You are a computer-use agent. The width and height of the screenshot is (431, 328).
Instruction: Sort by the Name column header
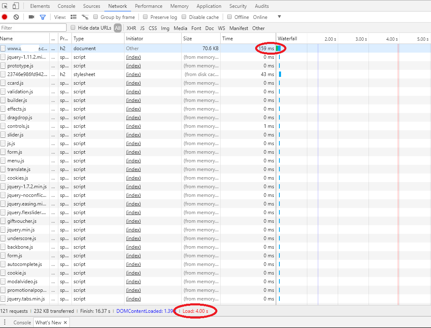[x=25, y=39]
